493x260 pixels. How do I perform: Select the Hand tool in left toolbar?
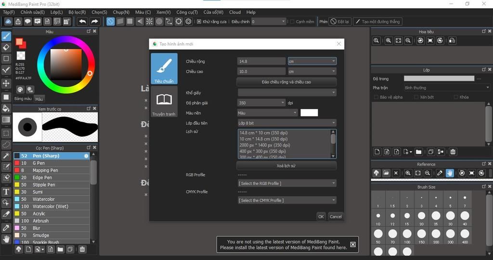tap(6, 239)
